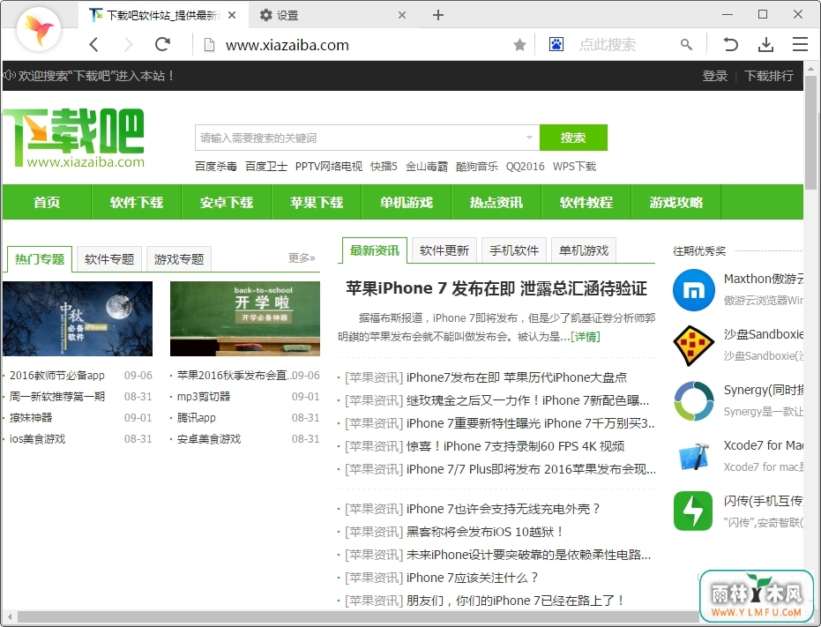Open the 2016教师节必备app item
Viewport: 821px width, 627px height.
[x=57, y=376]
